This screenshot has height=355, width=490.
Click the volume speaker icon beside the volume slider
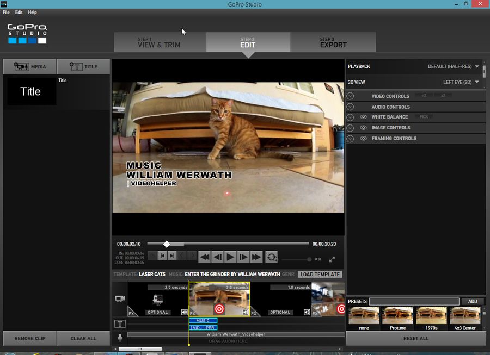tap(317, 259)
